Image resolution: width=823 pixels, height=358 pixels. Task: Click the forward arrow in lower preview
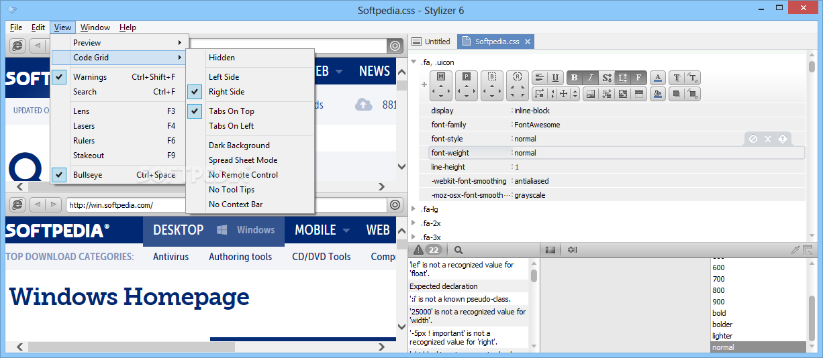54,204
